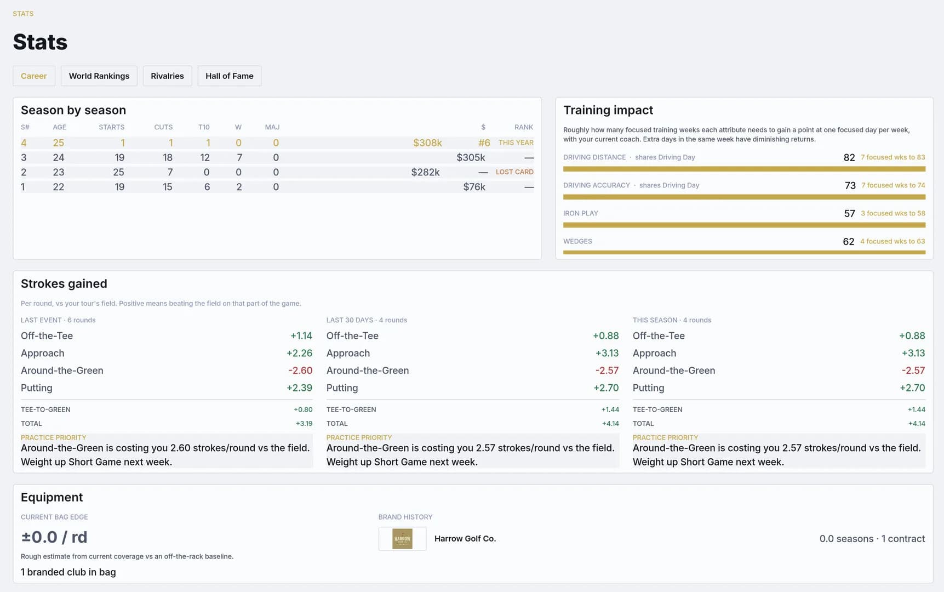Screen dimensions: 944x592
Task: Click the Harrow Golf Co. brand logo
Action: click(x=402, y=539)
